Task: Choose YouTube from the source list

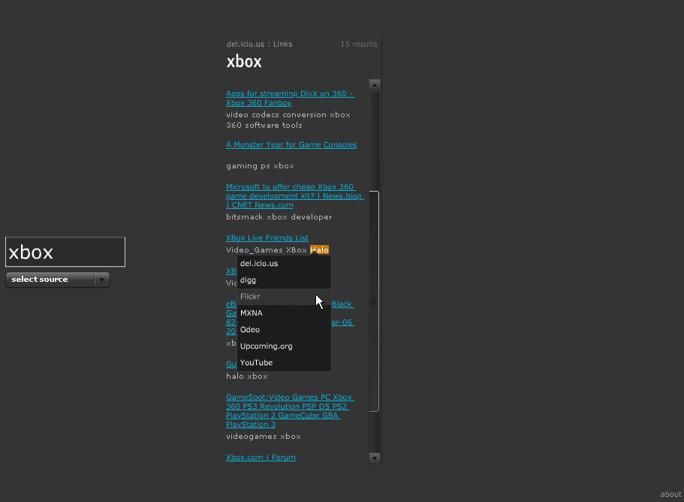Action: 257,363
